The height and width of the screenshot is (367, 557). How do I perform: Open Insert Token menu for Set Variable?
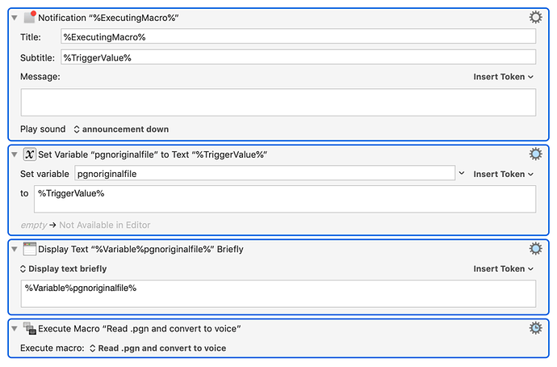503,174
